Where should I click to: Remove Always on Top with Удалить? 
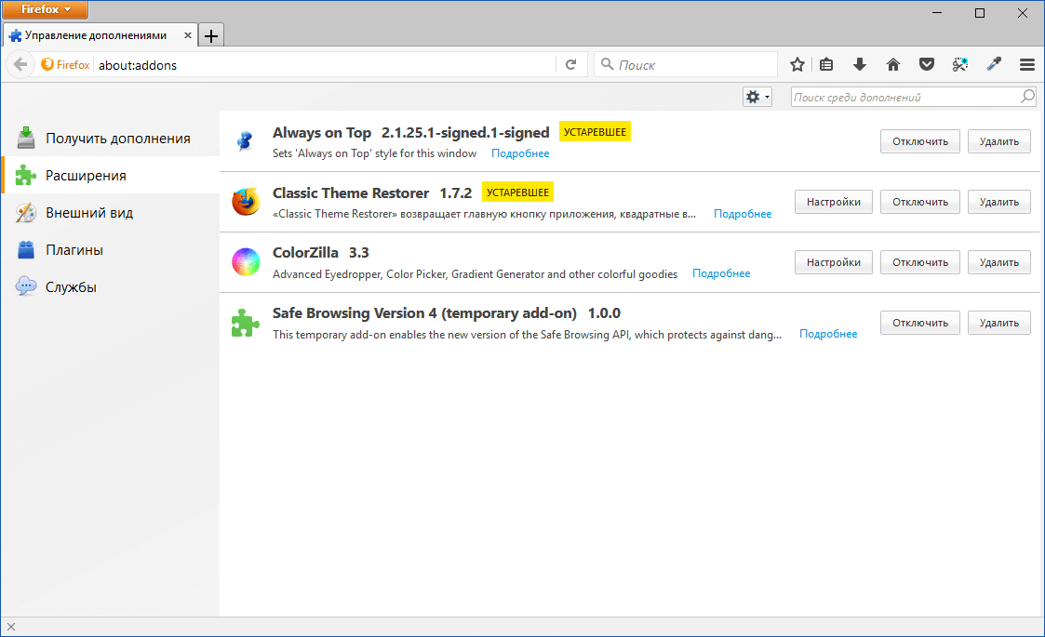coord(999,141)
